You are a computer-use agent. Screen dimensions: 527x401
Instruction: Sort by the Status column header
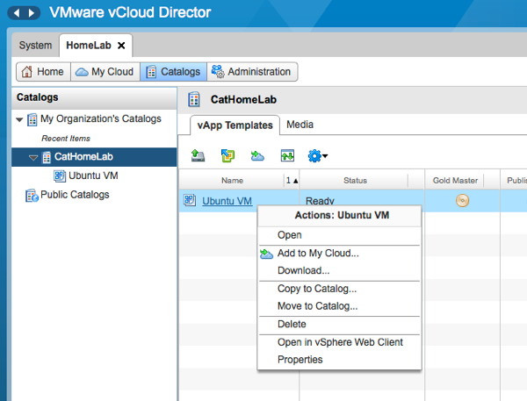pyautogui.click(x=355, y=181)
